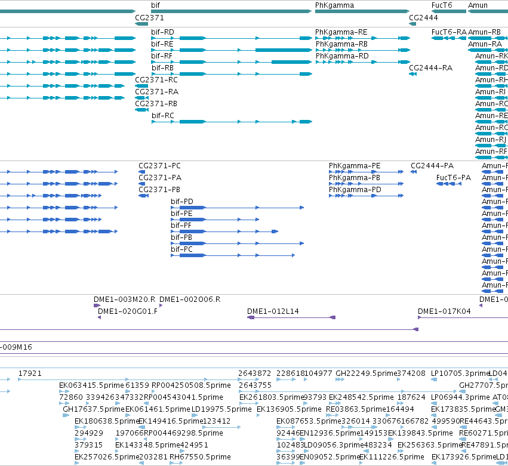Click the EK139843.5prime EST label
This screenshot has width=508, height=466.
coord(420,433)
